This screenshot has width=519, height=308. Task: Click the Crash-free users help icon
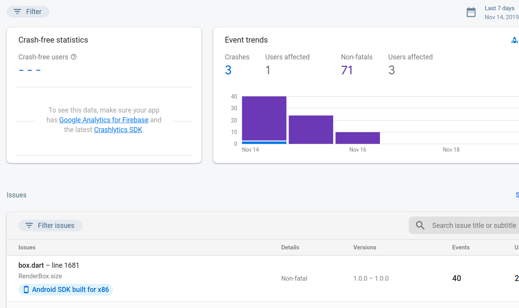pyautogui.click(x=74, y=57)
